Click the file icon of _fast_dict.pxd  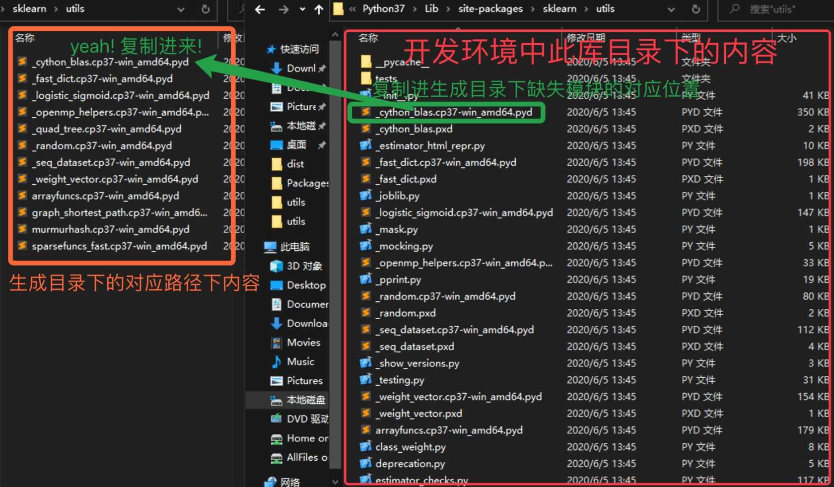tap(366, 179)
